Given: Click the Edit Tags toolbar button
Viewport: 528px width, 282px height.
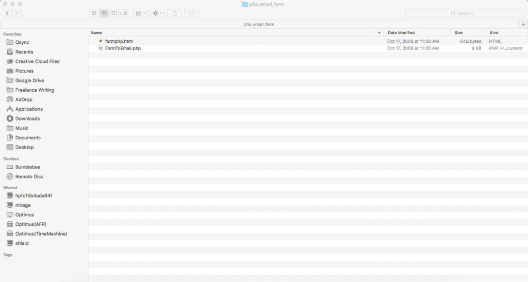Looking at the screenshot, I should [191, 13].
